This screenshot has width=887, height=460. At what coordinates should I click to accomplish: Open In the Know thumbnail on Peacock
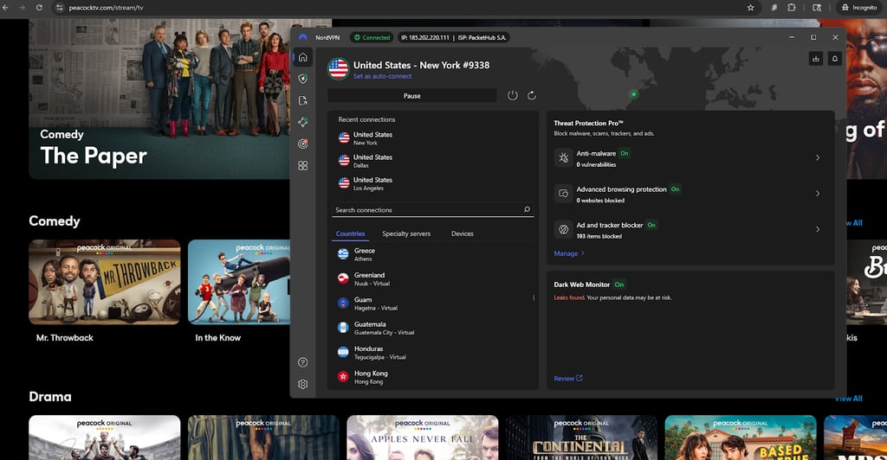(x=239, y=282)
